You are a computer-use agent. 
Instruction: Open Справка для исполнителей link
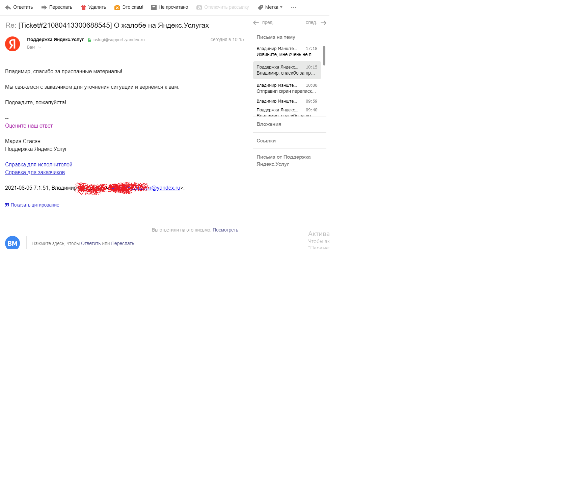click(x=39, y=164)
